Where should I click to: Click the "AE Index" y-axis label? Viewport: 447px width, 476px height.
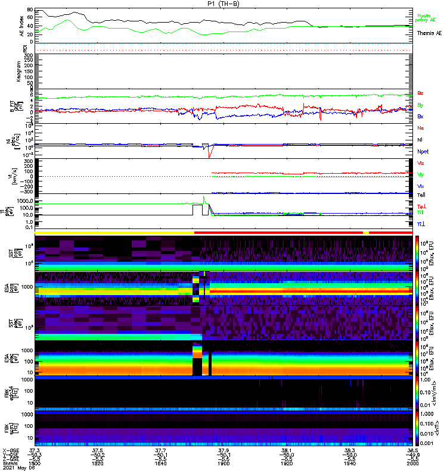(21, 26)
